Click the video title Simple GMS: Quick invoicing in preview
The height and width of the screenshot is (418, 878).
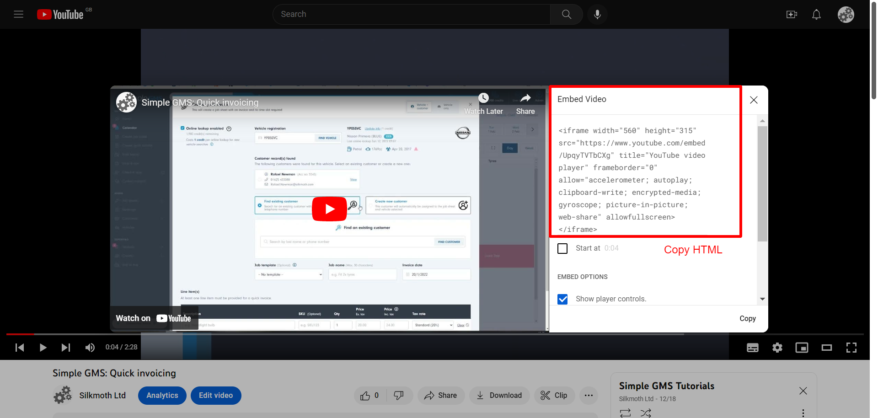[200, 102]
